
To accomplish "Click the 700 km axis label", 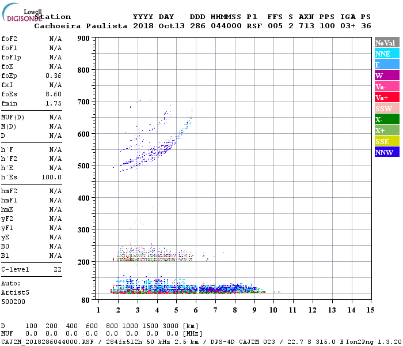I will click(x=83, y=102).
